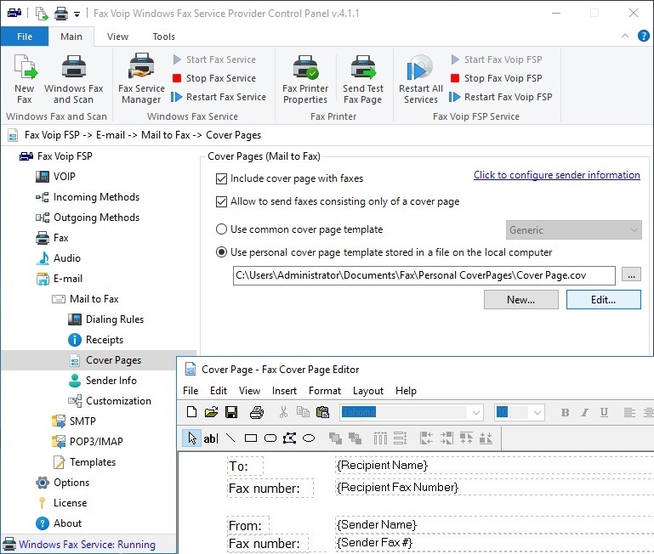
Task: Toggle Italic in the cover page editor
Action: coord(585,413)
